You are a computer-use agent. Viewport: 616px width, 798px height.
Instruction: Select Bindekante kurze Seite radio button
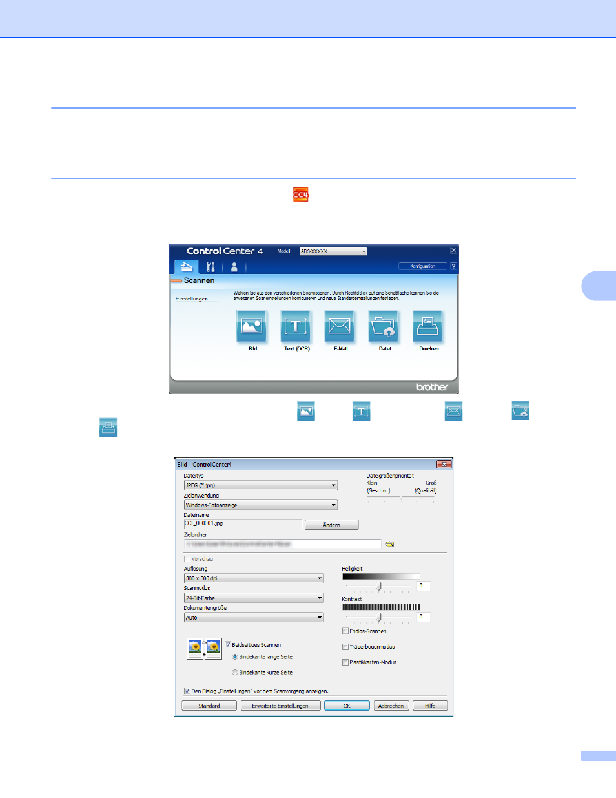(x=235, y=672)
